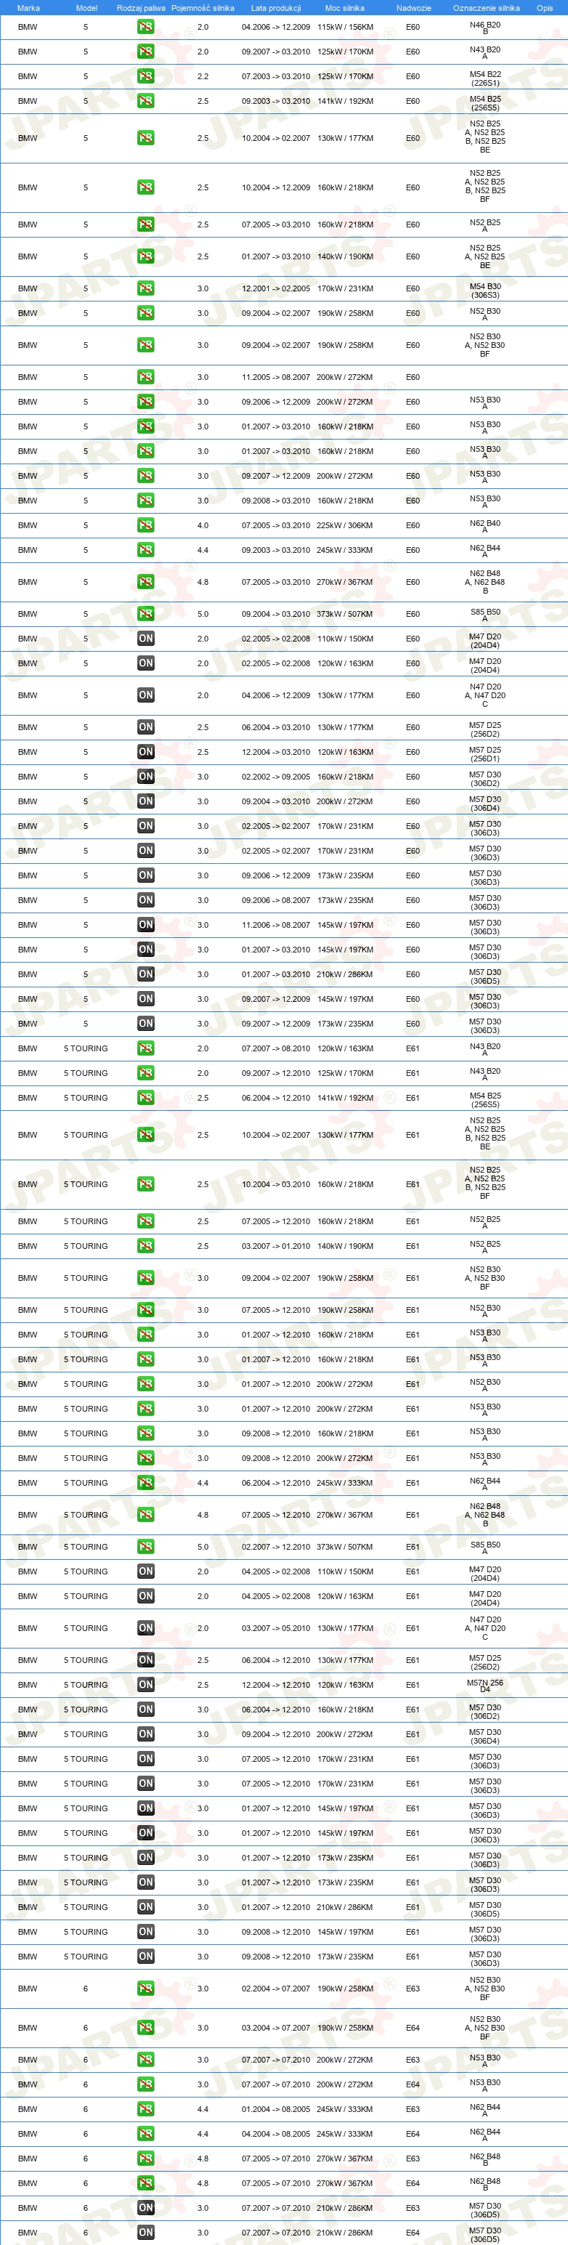Image resolution: width=568 pixels, height=2245 pixels.
Task: Click production years 09.2006 -> 08.2007
Action: pyautogui.click(x=276, y=900)
